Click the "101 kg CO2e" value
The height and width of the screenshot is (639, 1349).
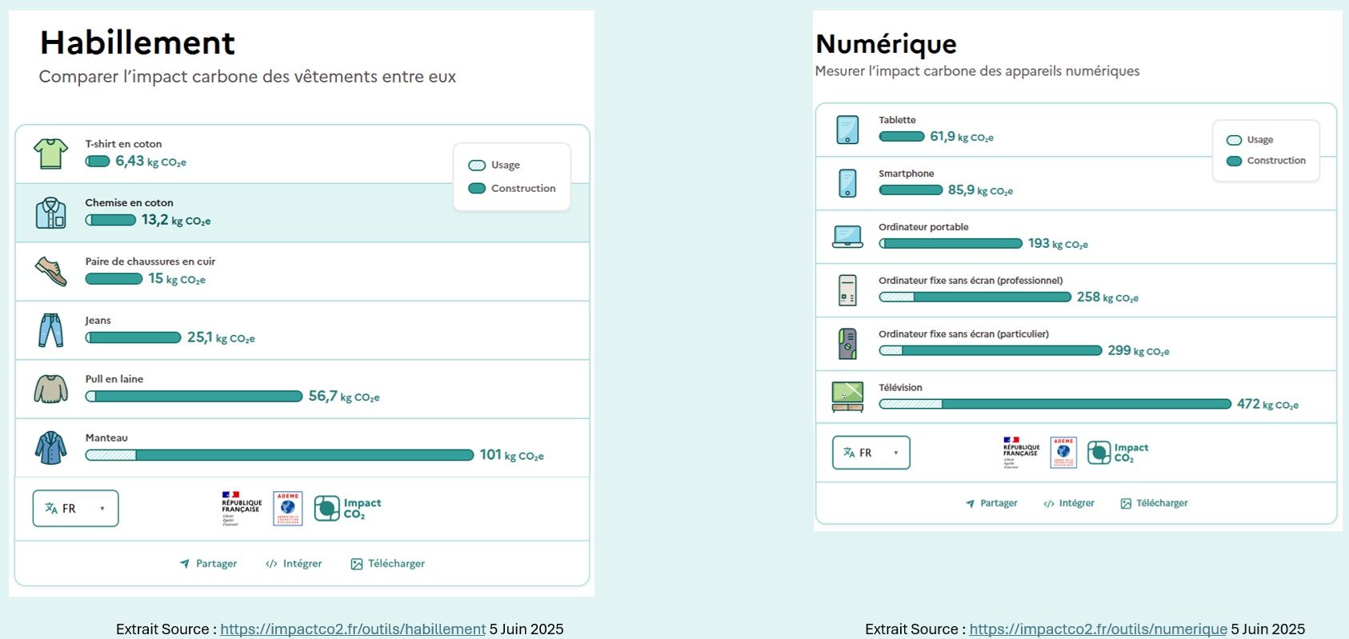click(x=511, y=455)
